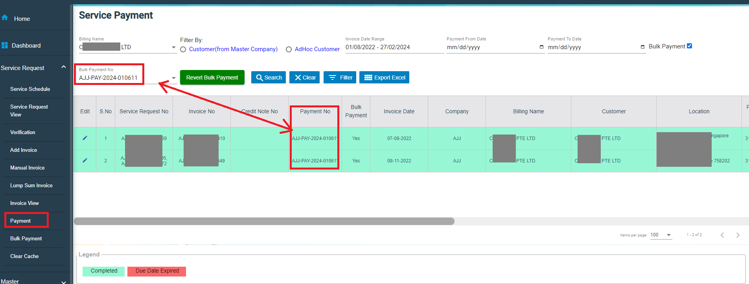Click pencil edit icon in row 2

85,160
